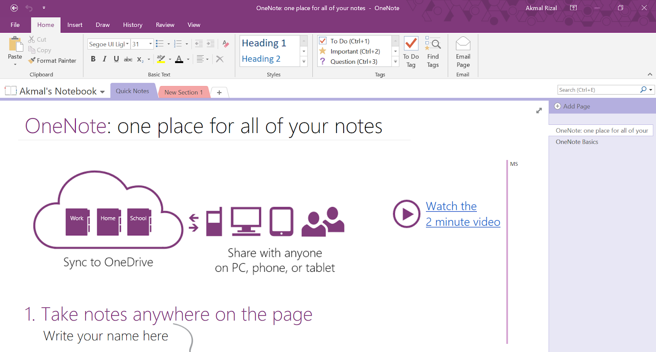The height and width of the screenshot is (352, 656).
Task: Click the page title 'OneNote: one place for all of your notes'
Action: [204, 126]
